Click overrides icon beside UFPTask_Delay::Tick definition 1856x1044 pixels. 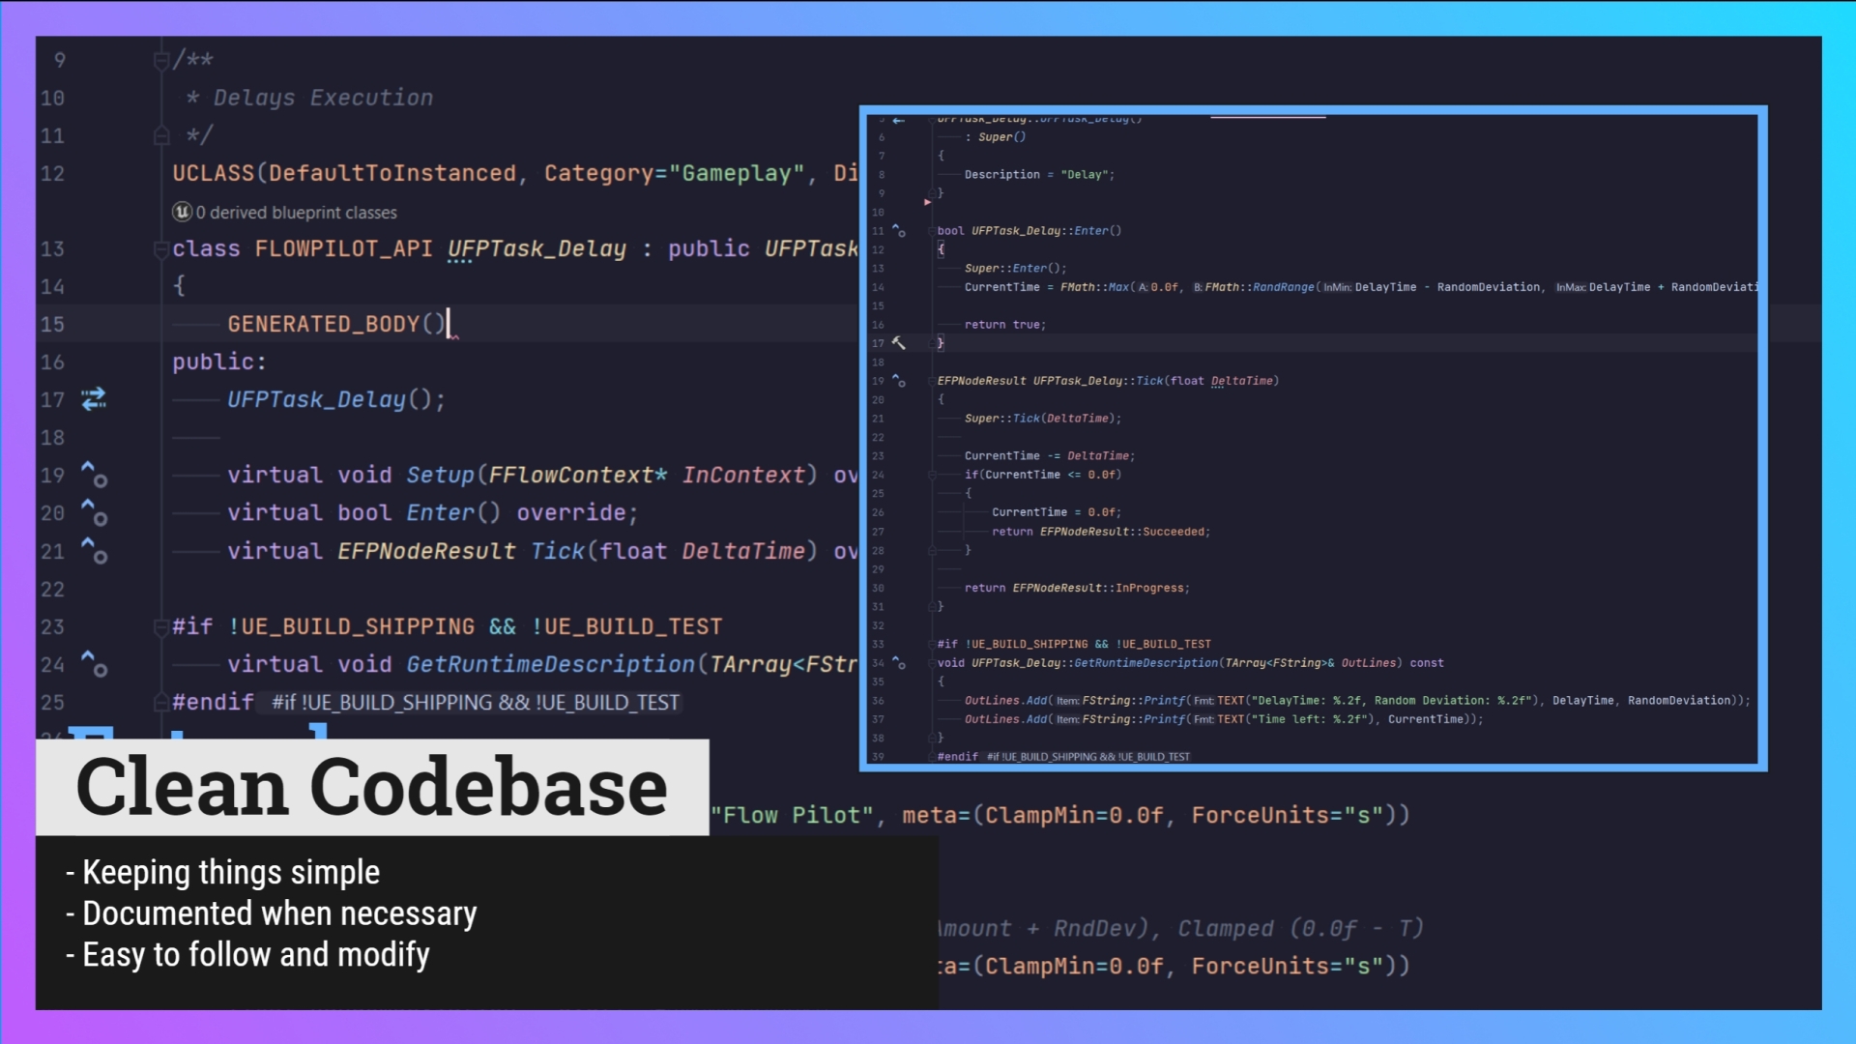[899, 381]
